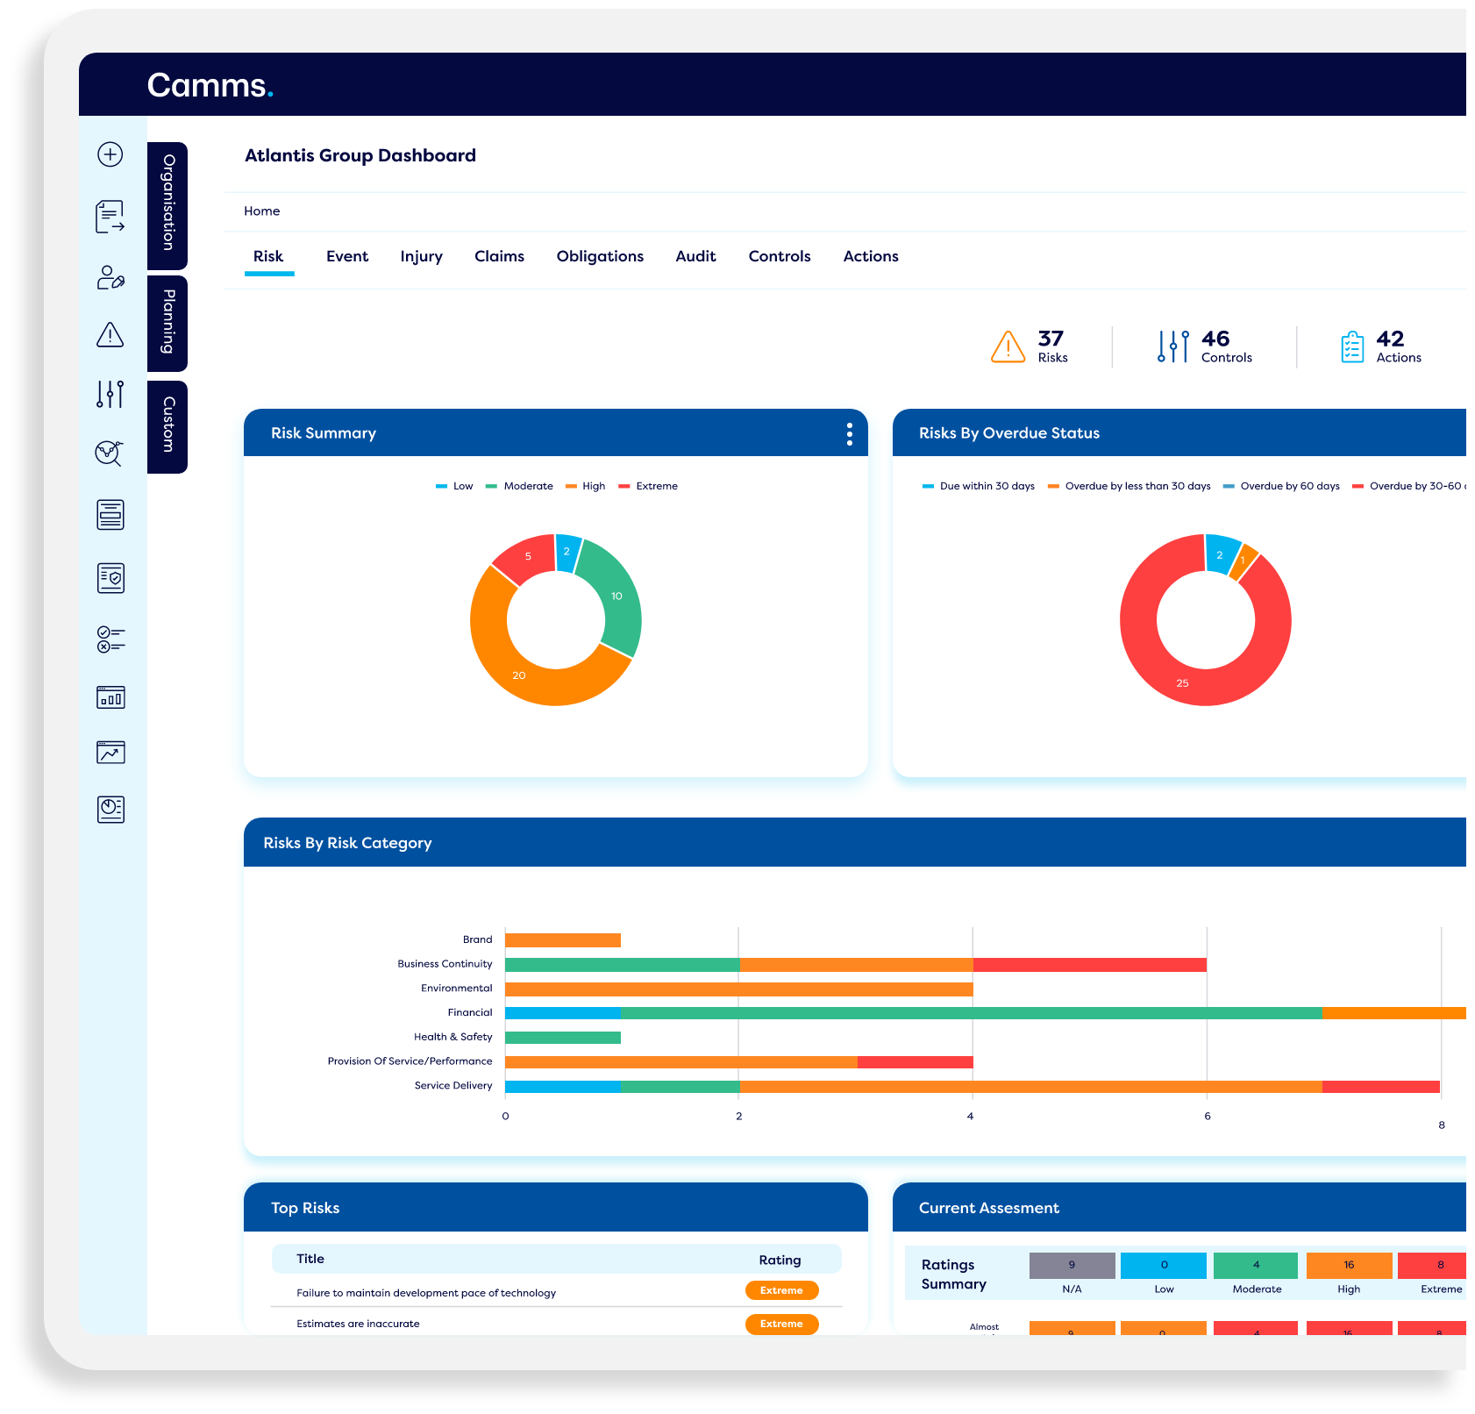Open the checklist tick-cross icon in sidebar
1475x1414 pixels.
pos(110,639)
